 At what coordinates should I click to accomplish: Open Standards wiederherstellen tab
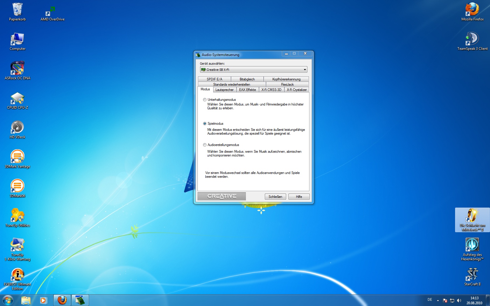tap(232, 85)
